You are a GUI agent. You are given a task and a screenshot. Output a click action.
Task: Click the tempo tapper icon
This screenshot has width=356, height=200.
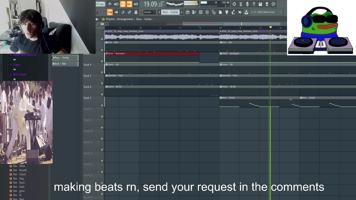[233, 12]
